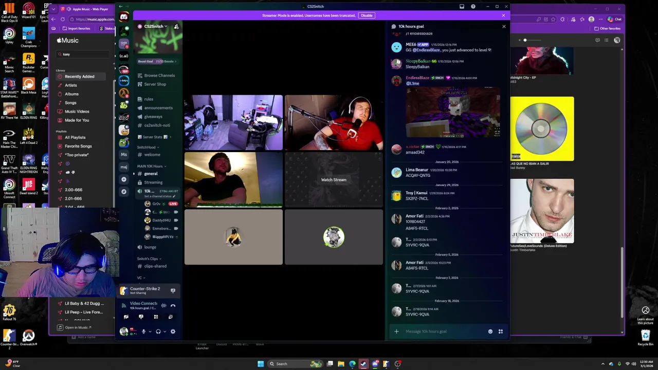Open Server Shop
Image resolution: width=658 pixels, height=370 pixels.
click(x=155, y=84)
